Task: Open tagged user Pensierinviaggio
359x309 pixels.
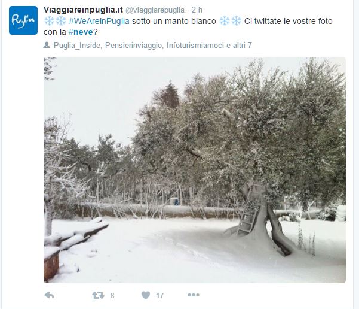Action: pyautogui.click(x=133, y=46)
